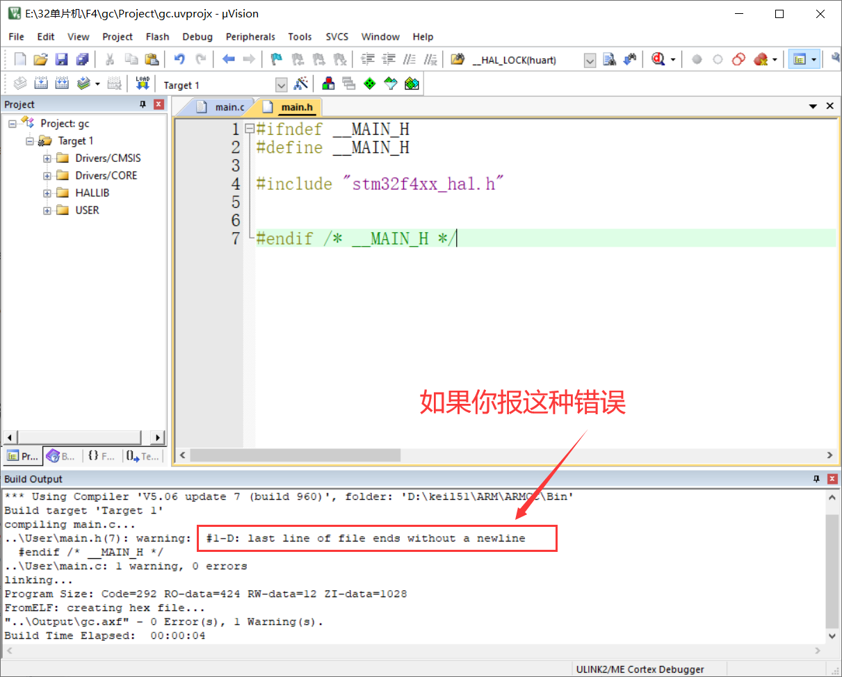The image size is (842, 677).
Task: Start a debug session with the magnifier icon
Action: point(659,59)
